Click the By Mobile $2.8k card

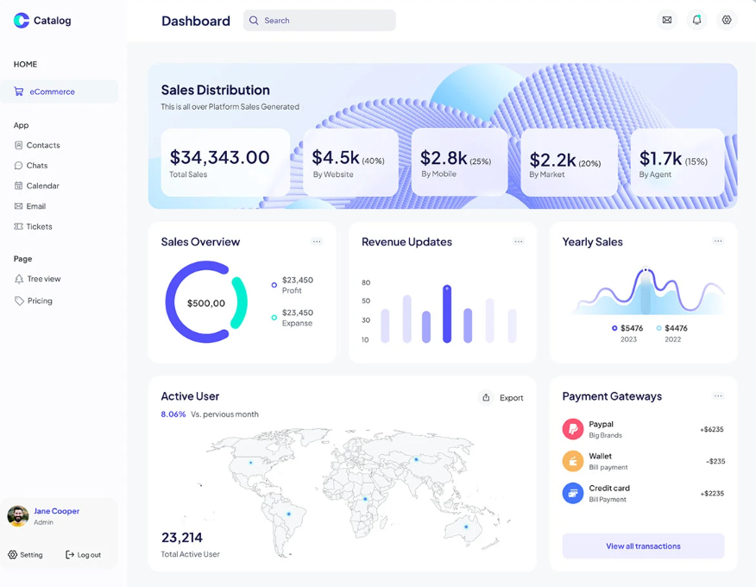pyautogui.click(x=459, y=162)
